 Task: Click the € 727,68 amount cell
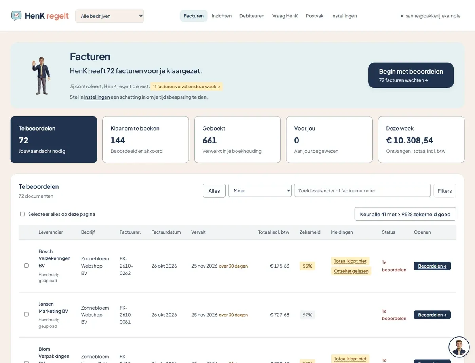tap(279, 315)
